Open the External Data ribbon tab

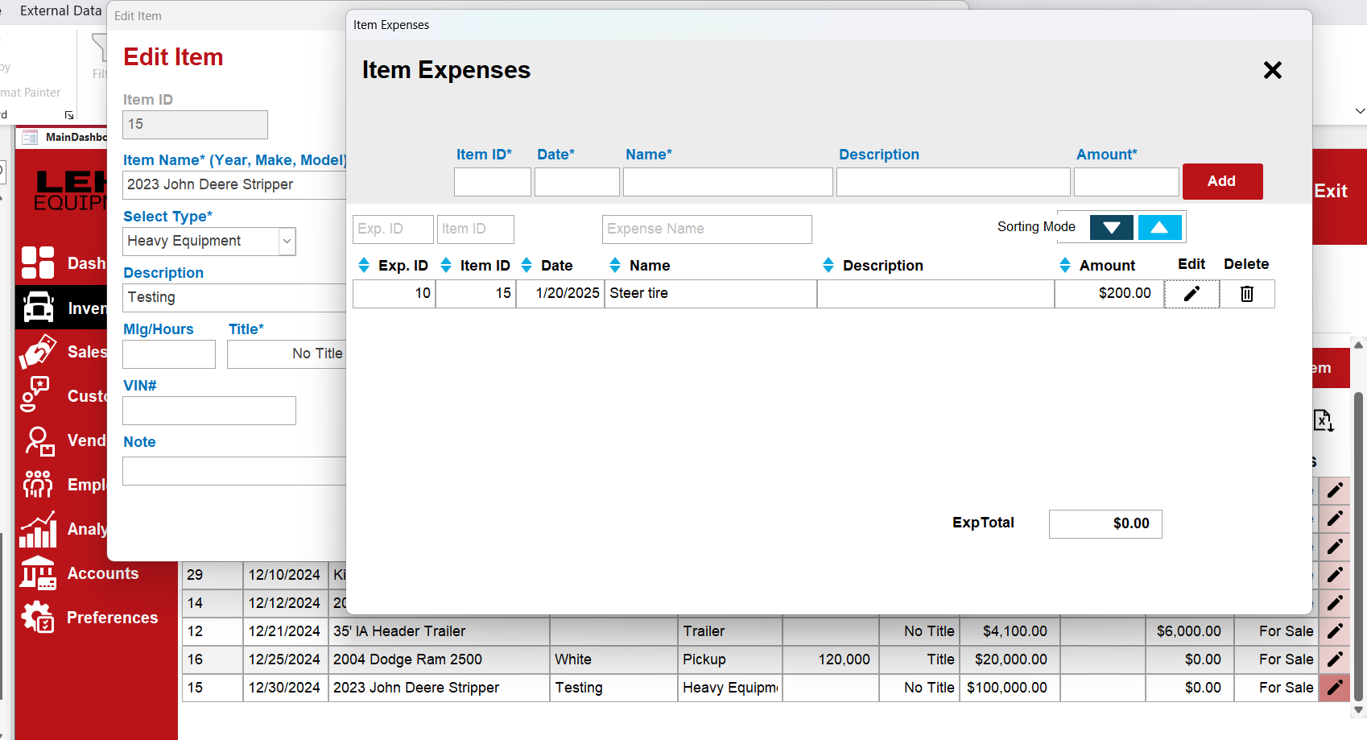[x=60, y=10]
